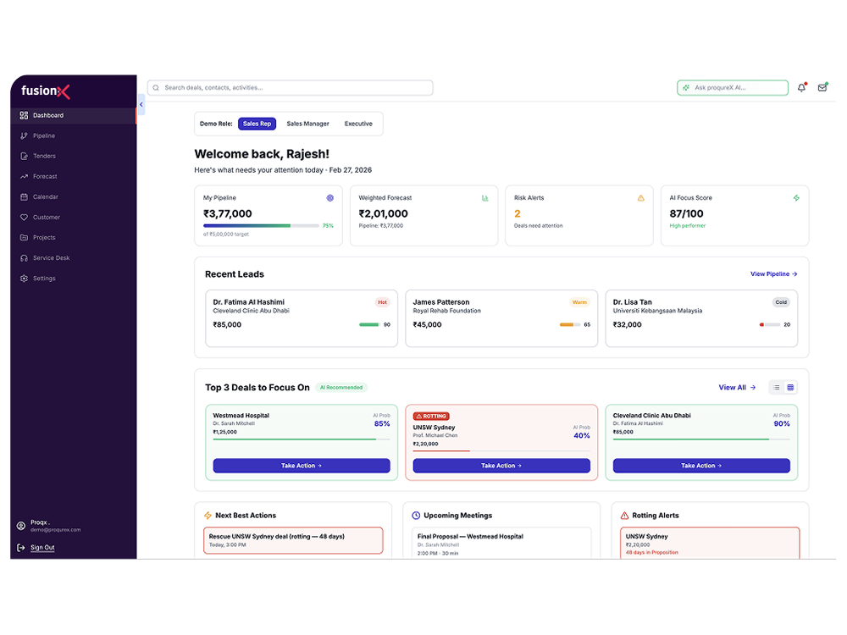Click View All in Top 3 Deals

737,388
